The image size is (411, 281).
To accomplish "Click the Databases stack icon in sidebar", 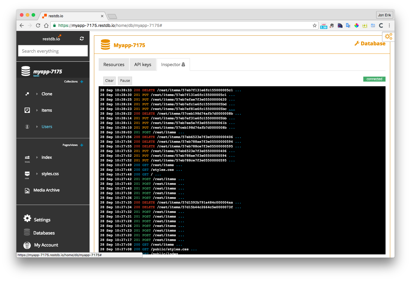I will [x=27, y=232].
